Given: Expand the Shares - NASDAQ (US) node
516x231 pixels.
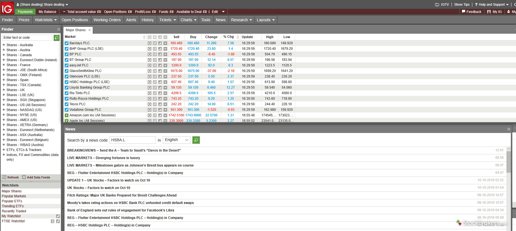Looking at the screenshot, I should (x=4, y=110).
